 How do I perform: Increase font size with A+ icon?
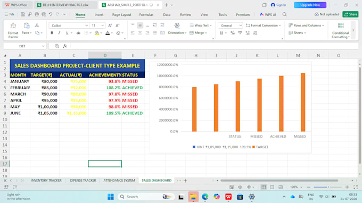[110, 26]
